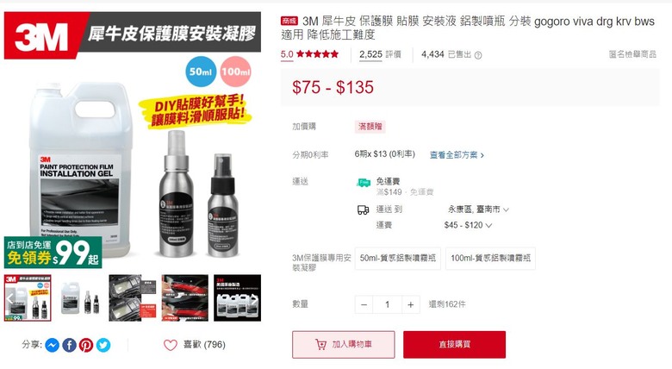Screen dimensions: 672x369
Task: Increase quantity with plus button
Action: (x=410, y=304)
